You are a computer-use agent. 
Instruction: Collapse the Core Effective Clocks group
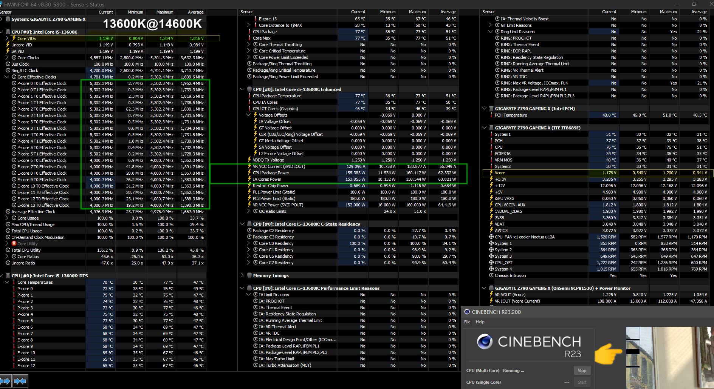coord(7,77)
